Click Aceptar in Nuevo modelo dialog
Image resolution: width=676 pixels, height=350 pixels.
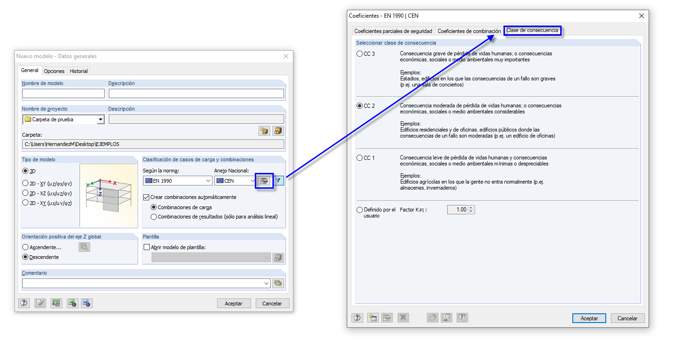pyautogui.click(x=234, y=304)
